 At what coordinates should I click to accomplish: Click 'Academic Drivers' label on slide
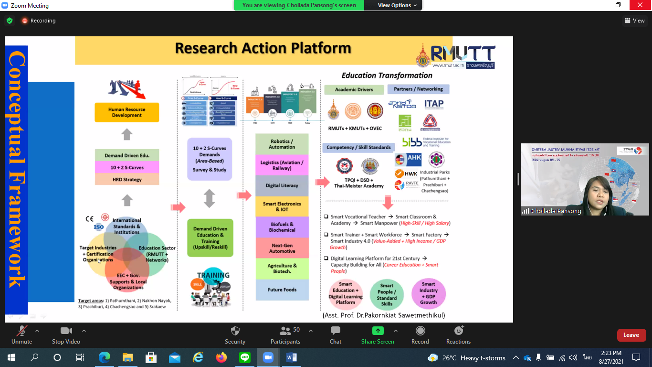(x=354, y=90)
